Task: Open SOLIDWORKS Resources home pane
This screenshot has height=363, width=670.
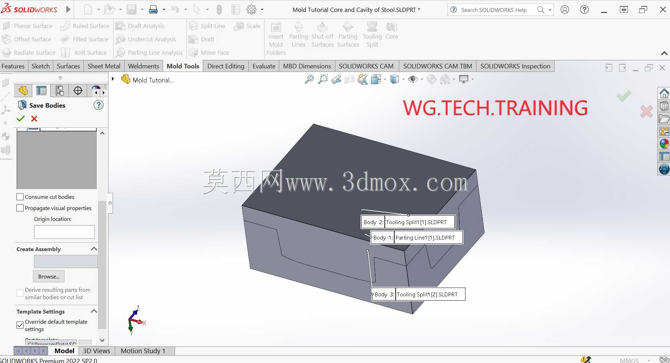Action: [664, 93]
